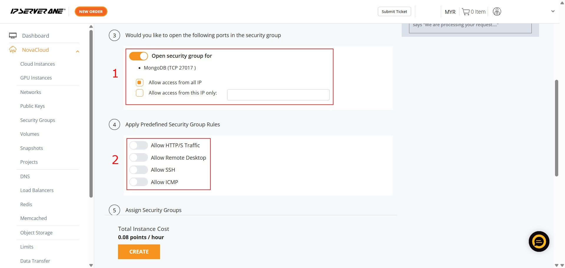
Task: Click the user profile avatar icon
Action: pos(497,12)
